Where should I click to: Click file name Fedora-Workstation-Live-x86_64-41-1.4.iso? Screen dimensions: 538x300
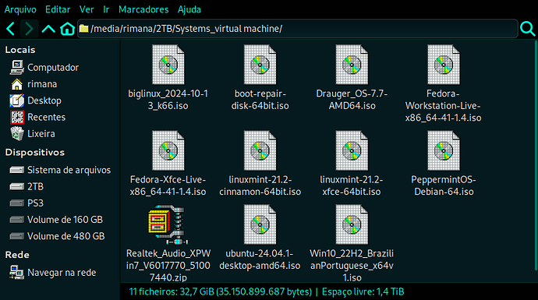(x=444, y=106)
